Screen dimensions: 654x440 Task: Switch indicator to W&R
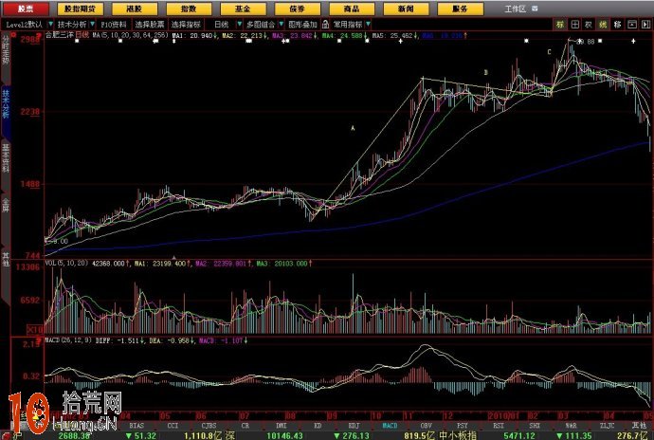point(571,426)
